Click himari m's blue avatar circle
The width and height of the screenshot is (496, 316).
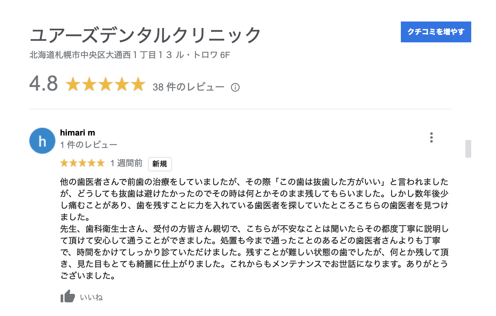pos(42,141)
